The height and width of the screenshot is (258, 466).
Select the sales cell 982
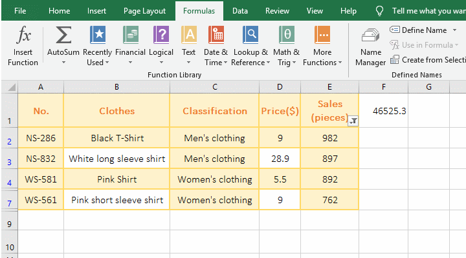[329, 138]
